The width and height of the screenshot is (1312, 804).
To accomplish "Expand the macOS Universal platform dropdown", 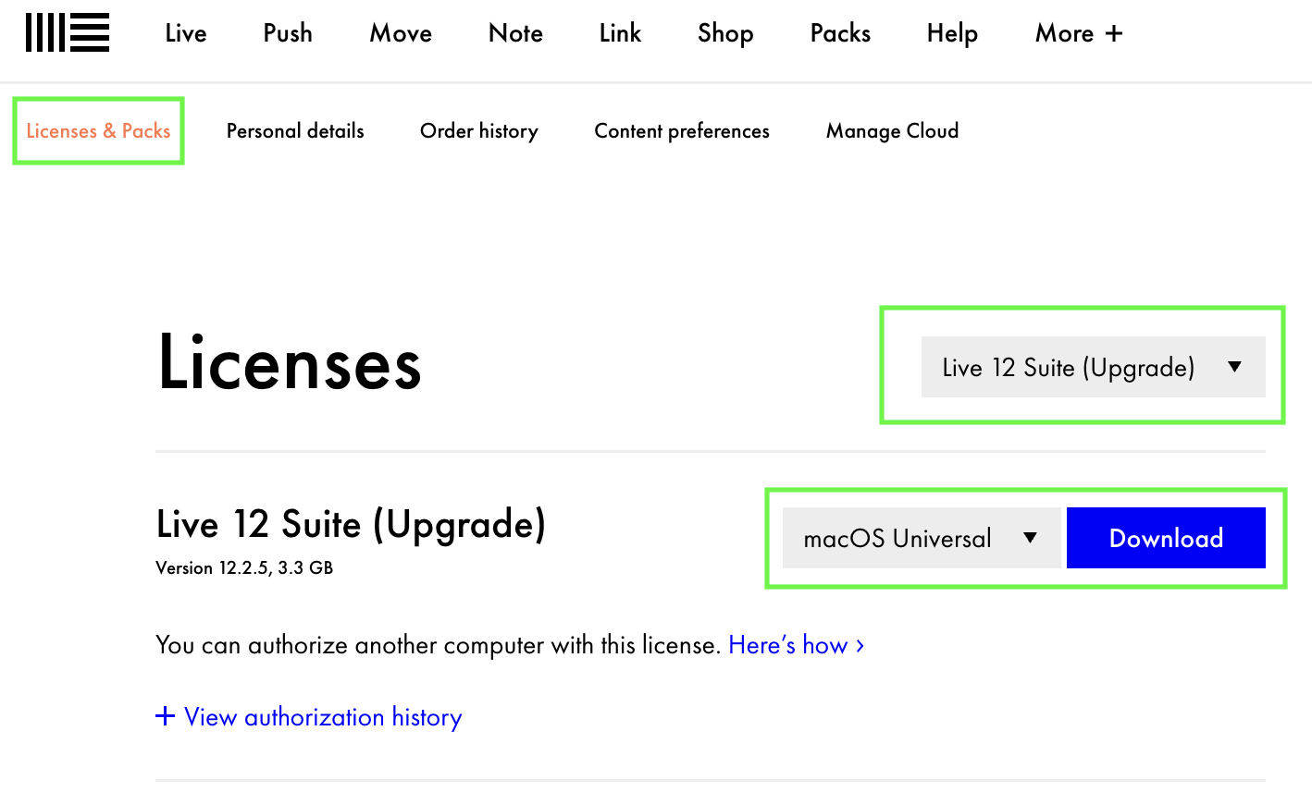I will click(921, 538).
